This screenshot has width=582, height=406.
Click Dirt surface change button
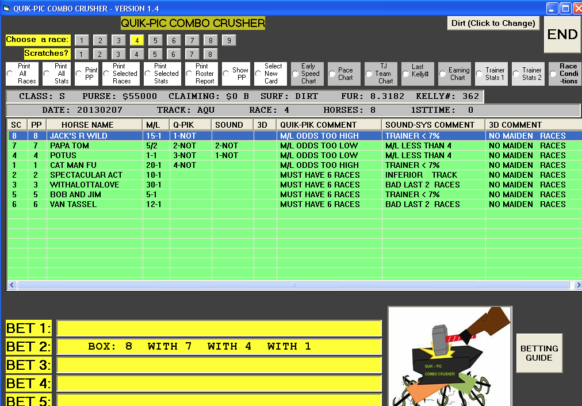click(x=493, y=24)
